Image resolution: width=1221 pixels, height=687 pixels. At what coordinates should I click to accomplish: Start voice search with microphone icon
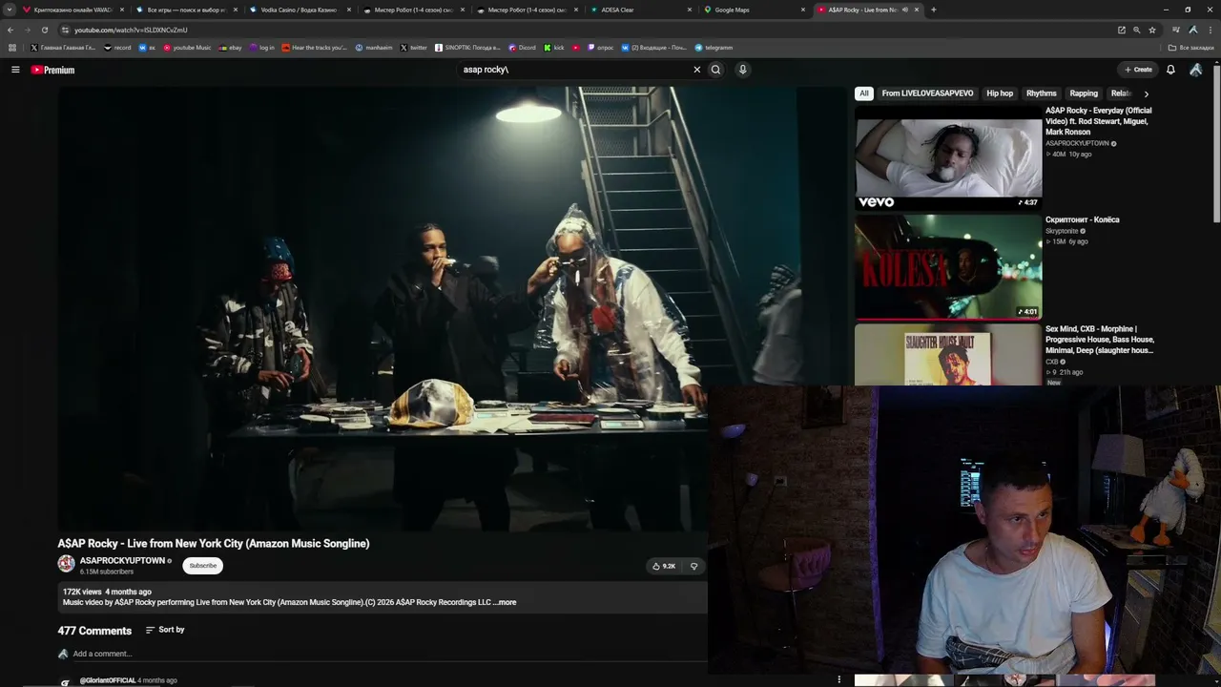click(742, 70)
